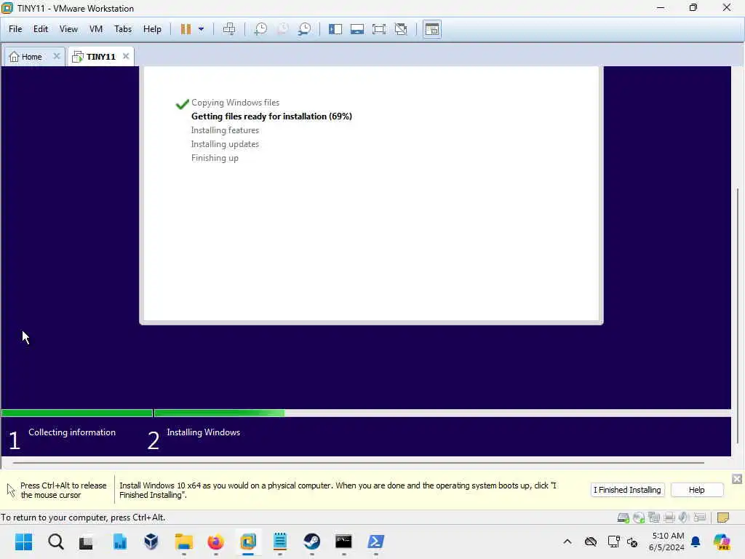Click the CD/DVD drive status icon
This screenshot has width=745, height=559.
click(x=639, y=518)
